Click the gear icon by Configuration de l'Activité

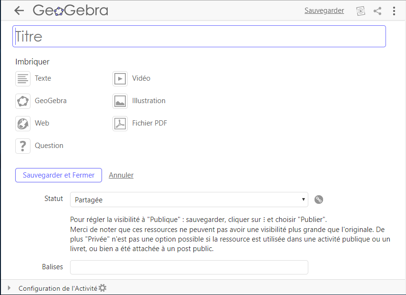click(x=102, y=288)
